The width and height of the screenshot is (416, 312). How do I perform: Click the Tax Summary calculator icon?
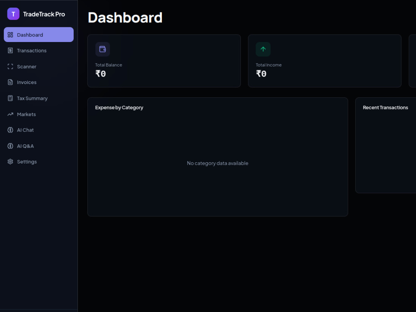(x=10, y=98)
